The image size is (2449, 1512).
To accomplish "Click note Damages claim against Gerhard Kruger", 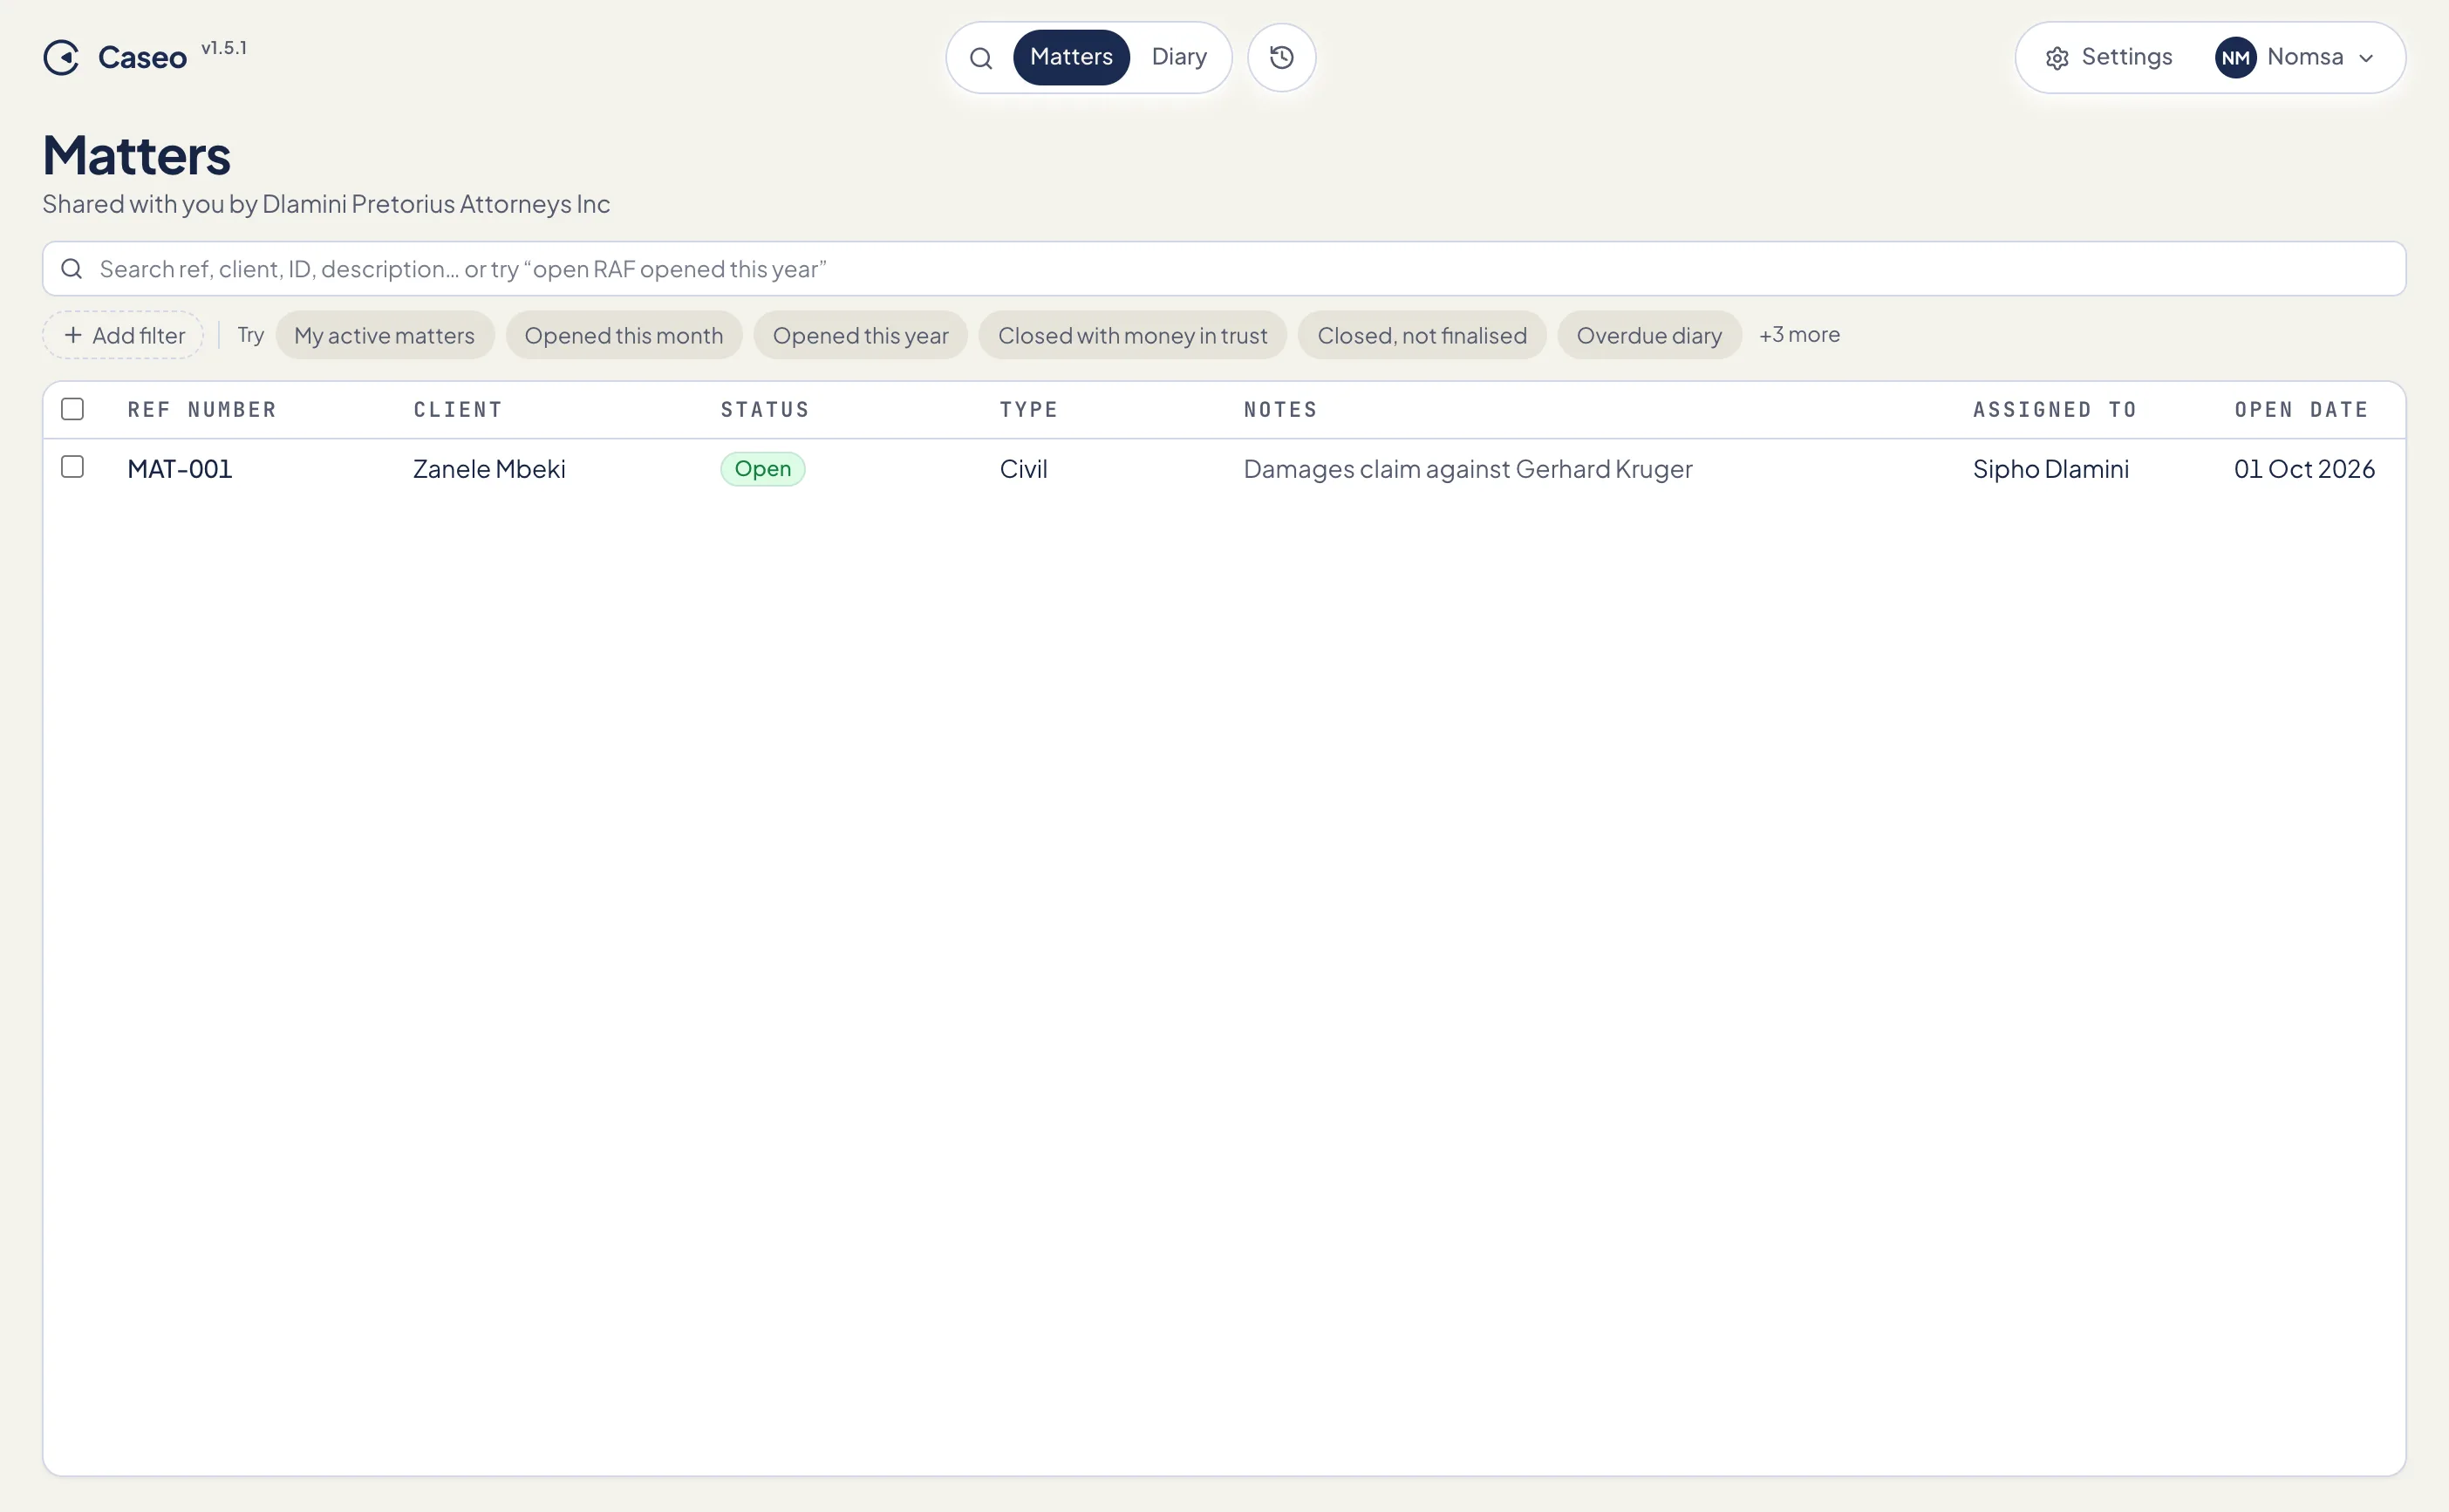I will tap(1467, 468).
